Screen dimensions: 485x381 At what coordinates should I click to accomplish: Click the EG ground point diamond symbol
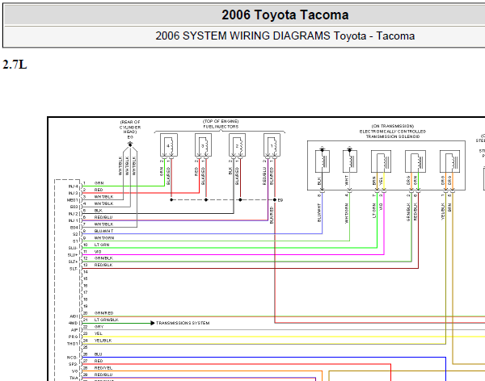130,144
